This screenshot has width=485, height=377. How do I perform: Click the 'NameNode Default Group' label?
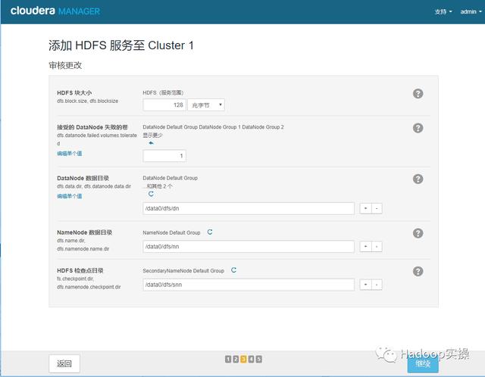tap(171, 232)
